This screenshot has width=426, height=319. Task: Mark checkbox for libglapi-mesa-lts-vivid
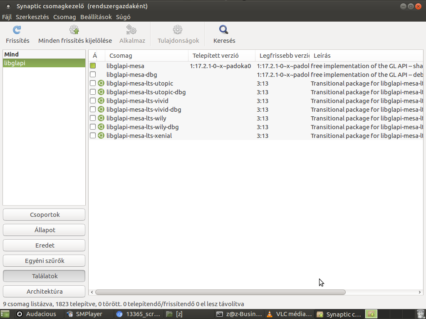[x=93, y=101]
